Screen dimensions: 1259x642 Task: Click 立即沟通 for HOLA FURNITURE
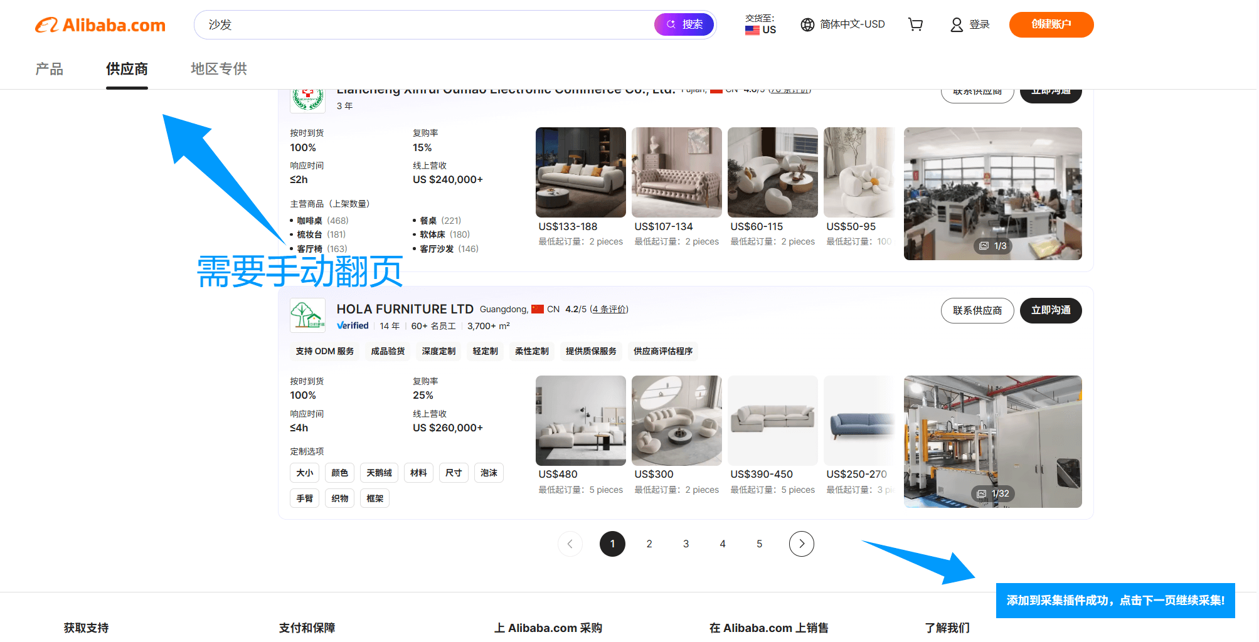[1051, 310]
